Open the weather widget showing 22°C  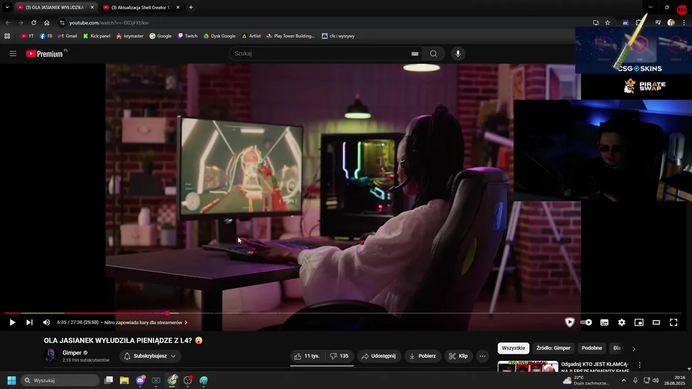point(586,380)
